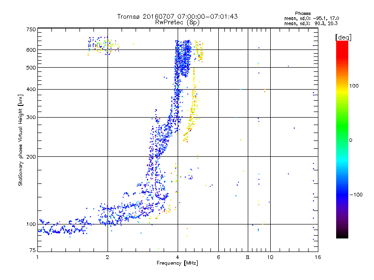Click the 500 height tick label
This screenshot has height=280, width=374.
coord(31,68)
